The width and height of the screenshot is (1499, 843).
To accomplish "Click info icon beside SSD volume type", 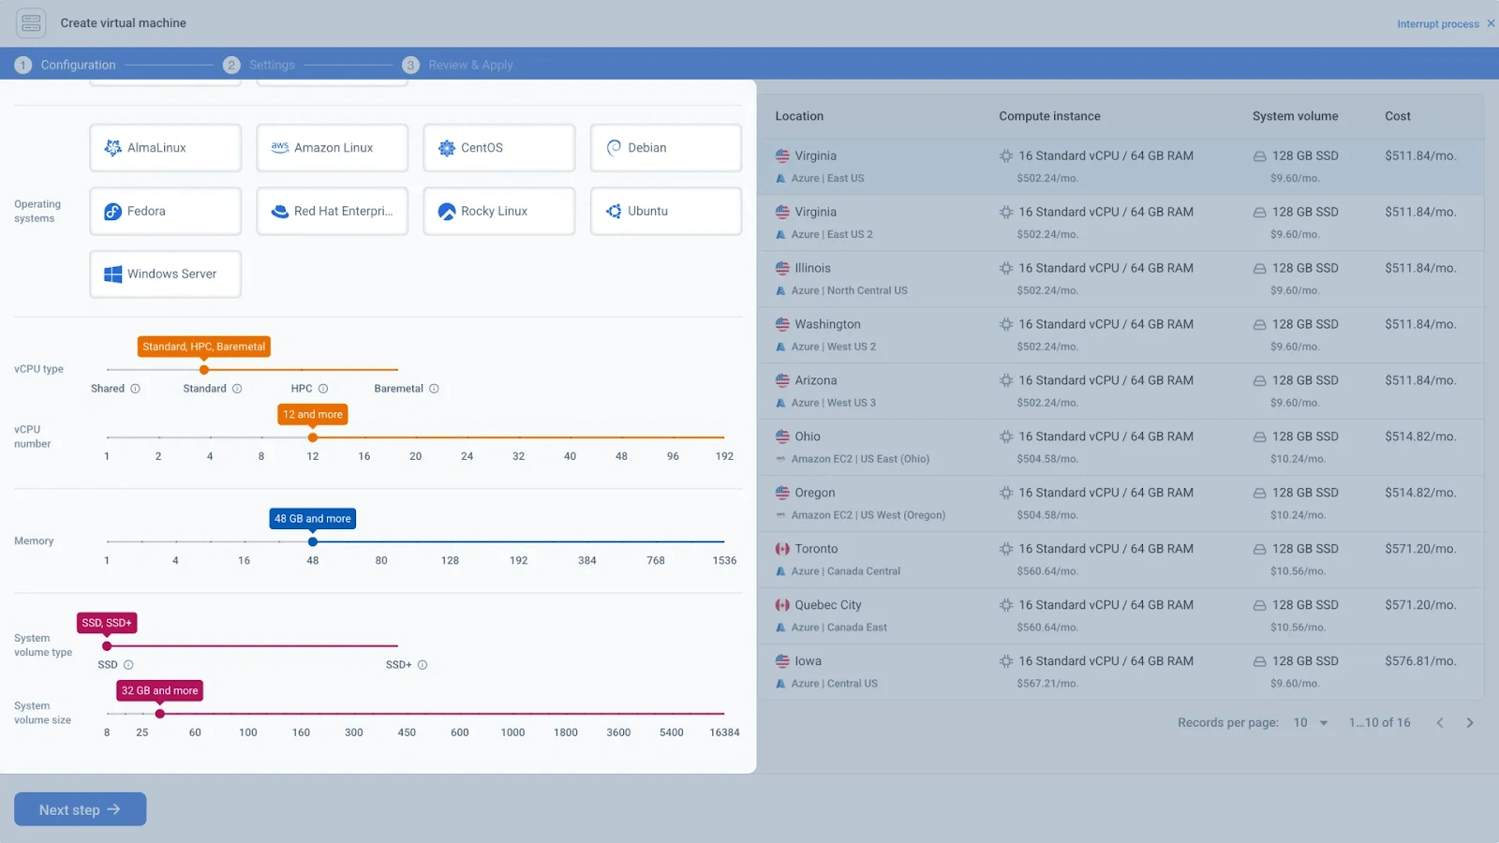I will pyautogui.click(x=128, y=665).
